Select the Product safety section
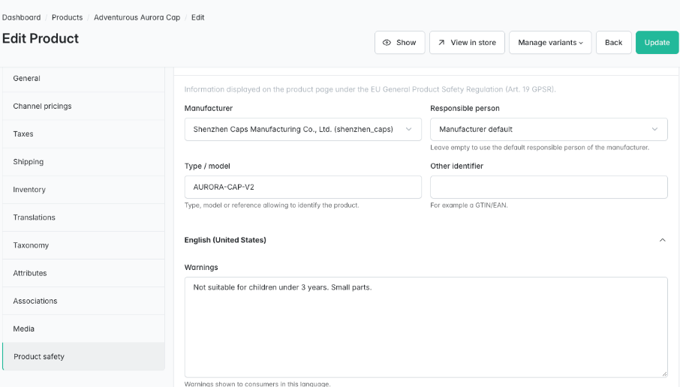The height and width of the screenshot is (387, 680). [83, 356]
